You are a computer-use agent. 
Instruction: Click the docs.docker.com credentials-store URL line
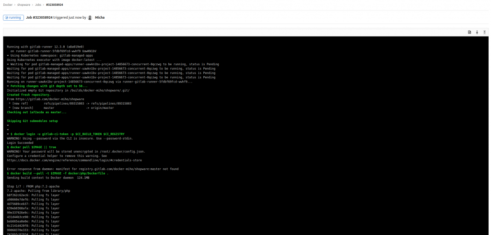coord(74,160)
